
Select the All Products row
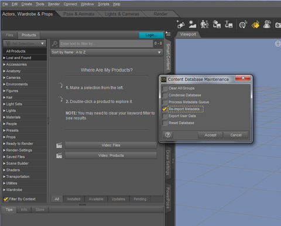25,51
